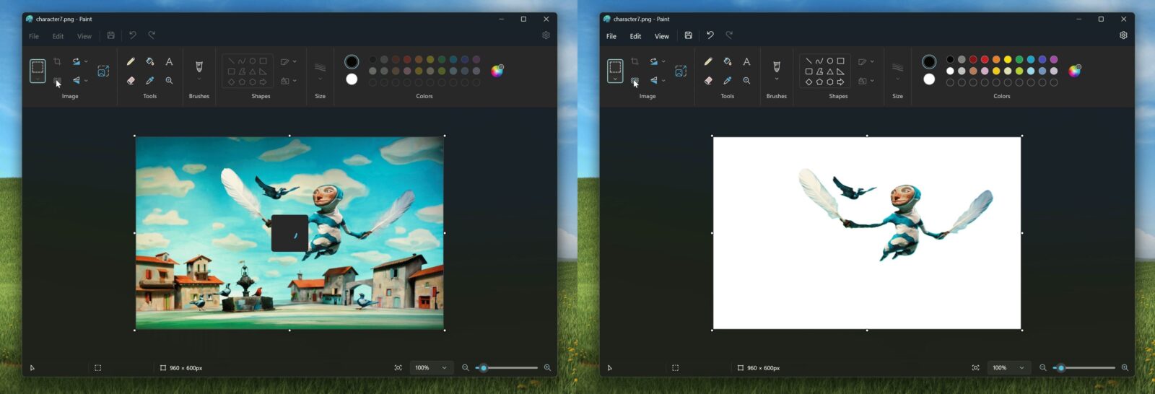Pick the Text tool in right Paint window
1155x394 pixels.
click(x=746, y=62)
